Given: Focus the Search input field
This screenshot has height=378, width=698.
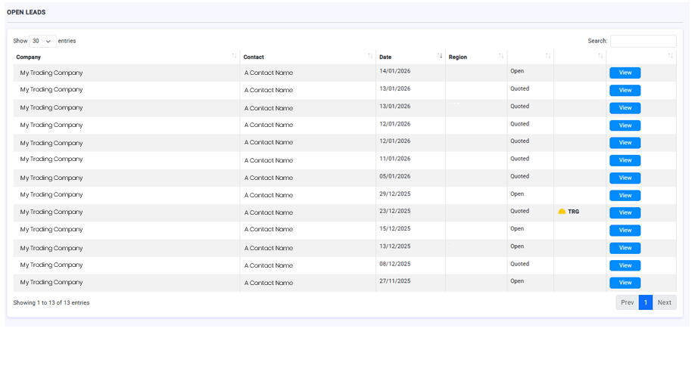Looking at the screenshot, I should (x=643, y=41).
